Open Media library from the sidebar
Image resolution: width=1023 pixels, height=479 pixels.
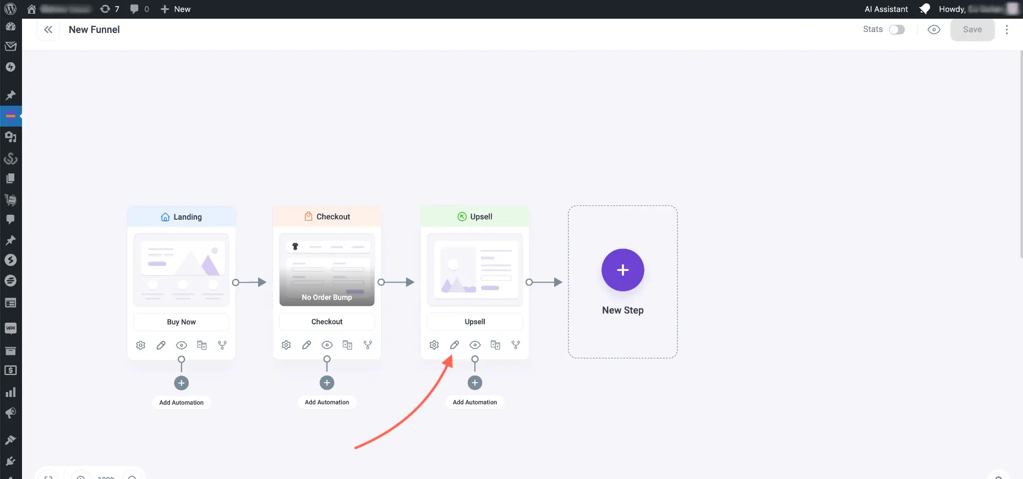click(10, 137)
